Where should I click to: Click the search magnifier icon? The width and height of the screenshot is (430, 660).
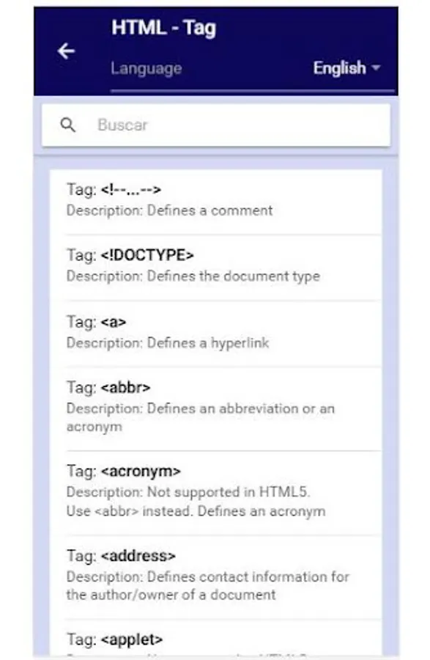coord(68,125)
